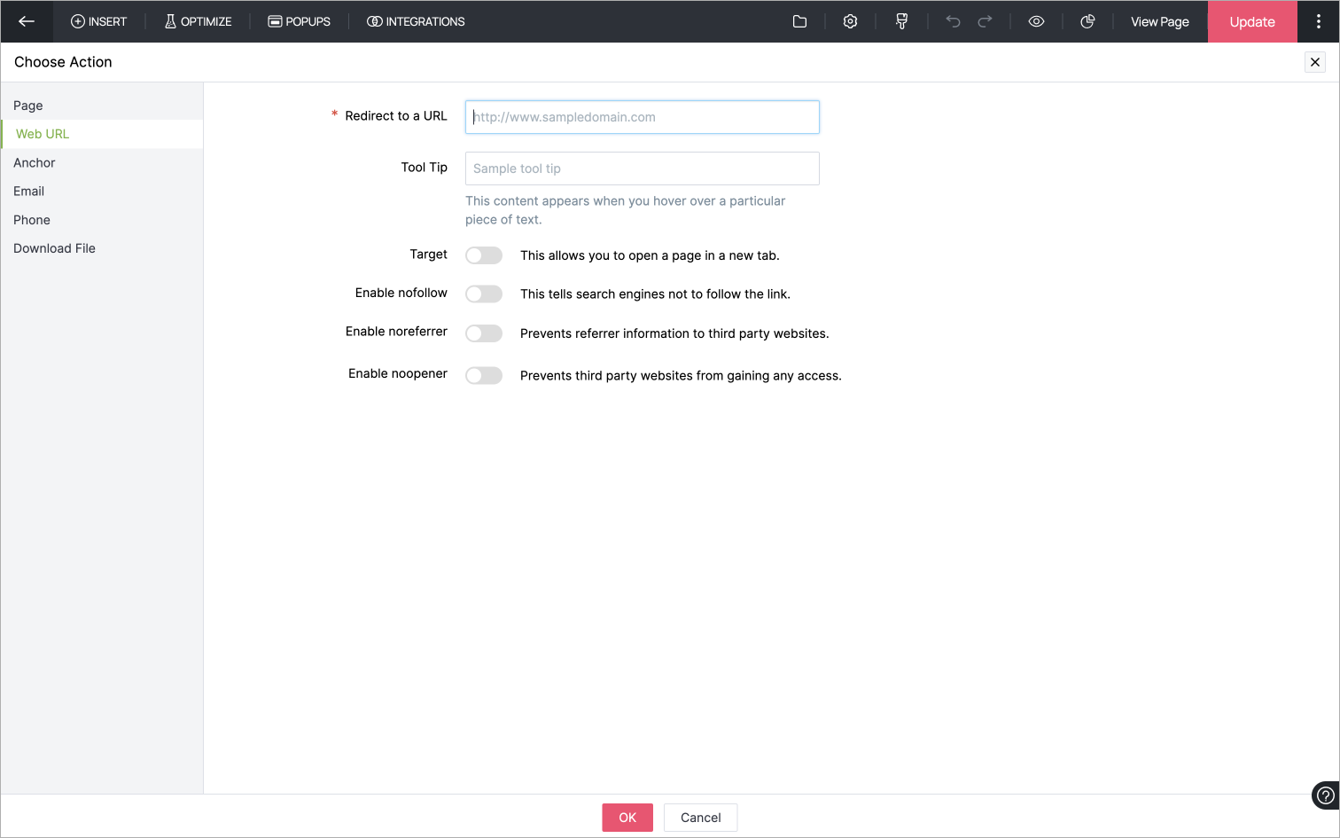Click the View Page link
This screenshot has height=838, width=1340.
pyautogui.click(x=1159, y=21)
